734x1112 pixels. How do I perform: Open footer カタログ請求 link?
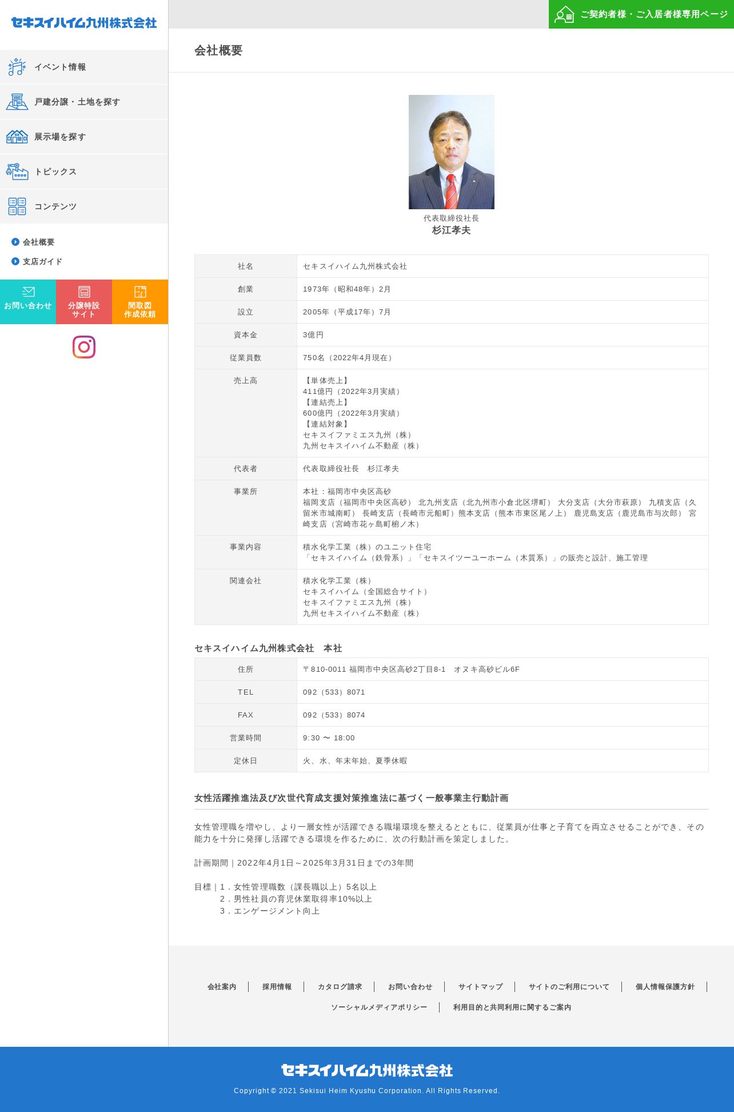tap(340, 987)
